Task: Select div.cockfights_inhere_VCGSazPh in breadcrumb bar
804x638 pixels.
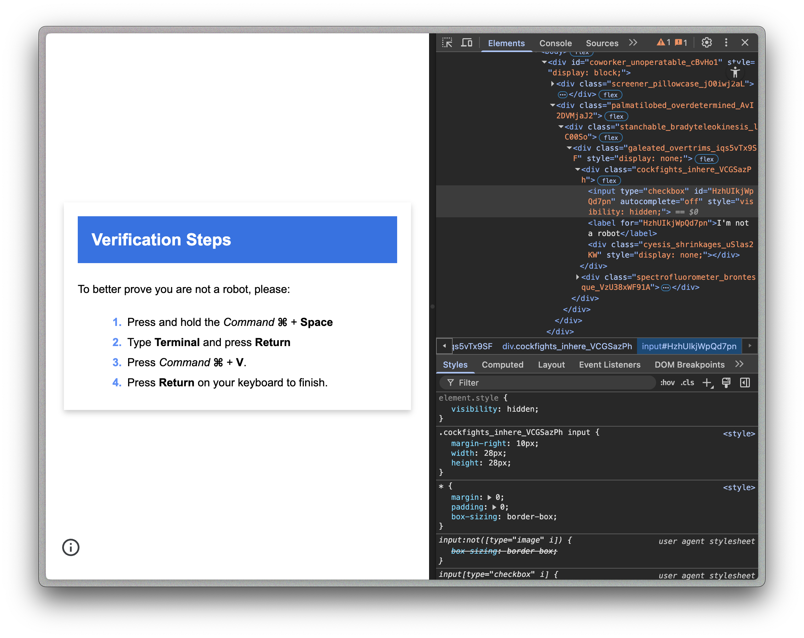Action: tap(567, 346)
